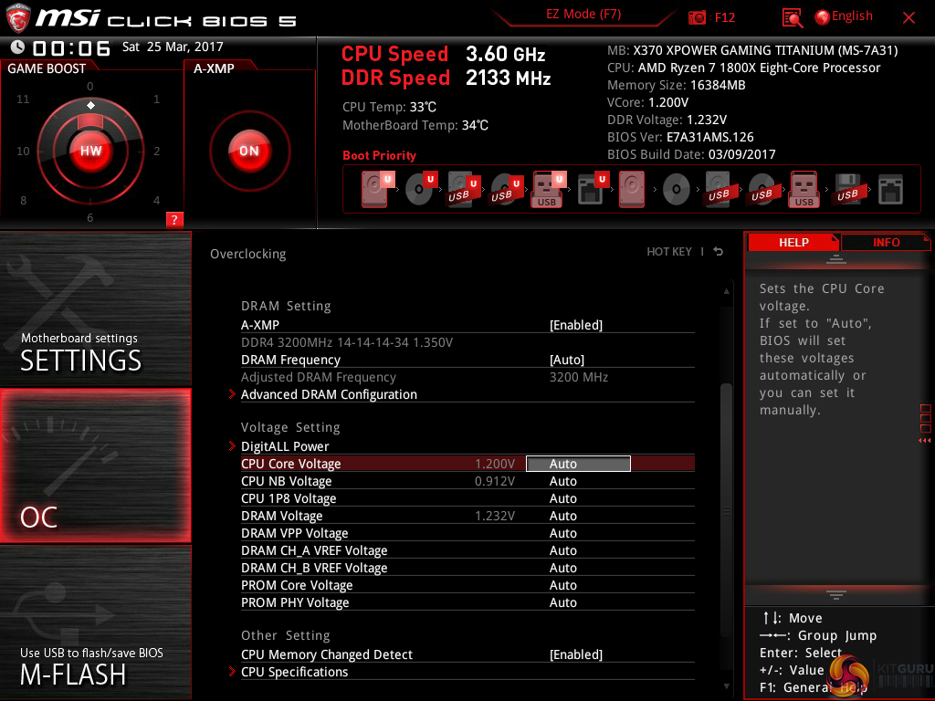Select the UEFI hard disk boot device
The image size is (935, 701).
[377, 190]
